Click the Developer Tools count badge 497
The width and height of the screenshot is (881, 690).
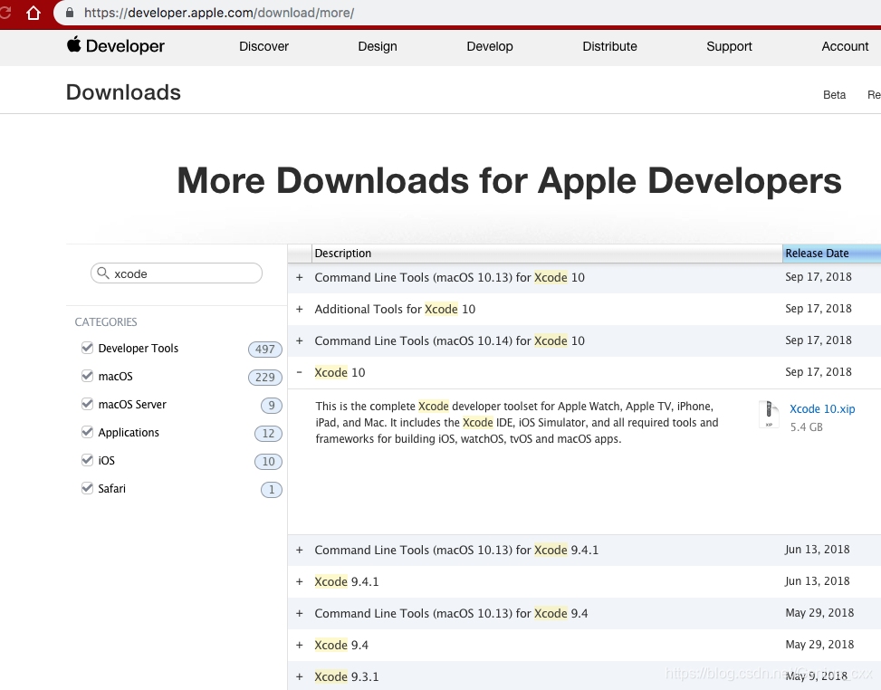(265, 349)
